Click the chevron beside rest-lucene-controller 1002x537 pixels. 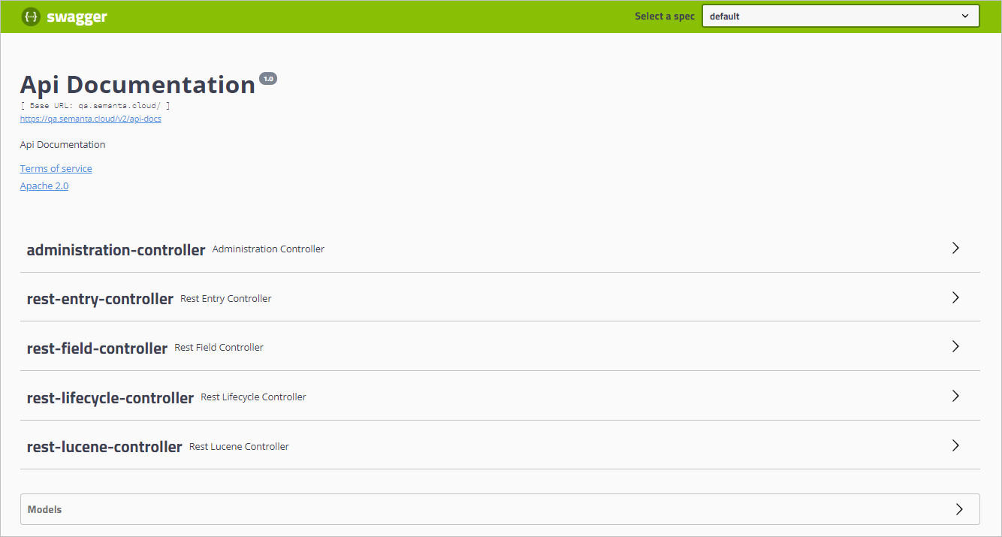point(955,445)
